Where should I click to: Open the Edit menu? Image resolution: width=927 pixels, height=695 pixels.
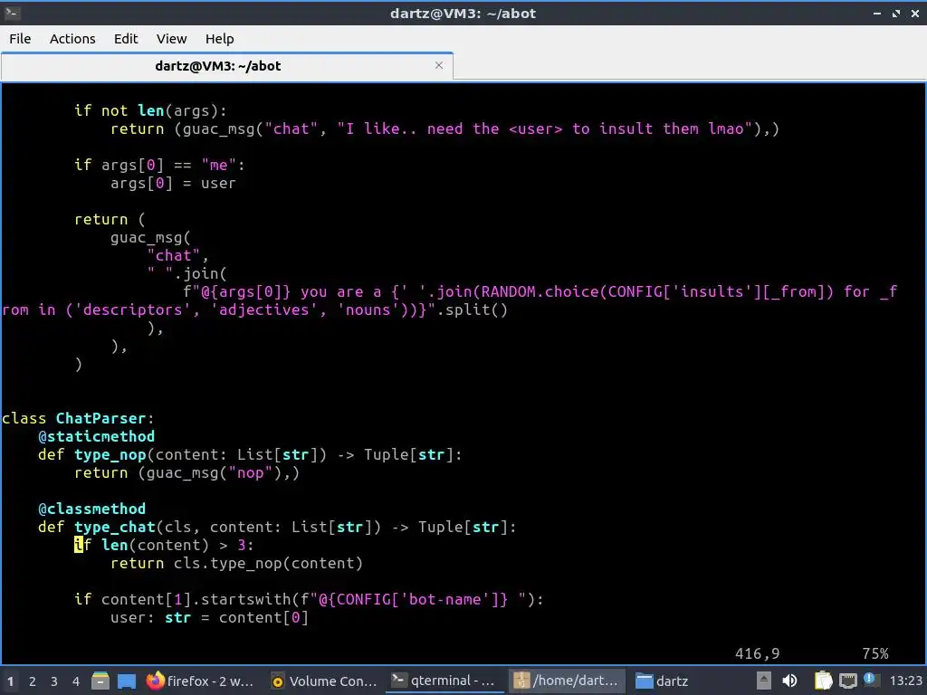125,38
